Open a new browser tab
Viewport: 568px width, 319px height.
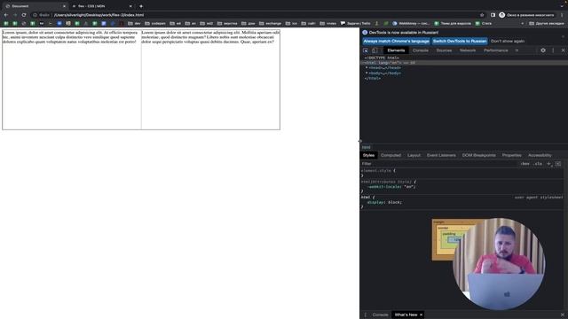pyautogui.click(x=141, y=6)
